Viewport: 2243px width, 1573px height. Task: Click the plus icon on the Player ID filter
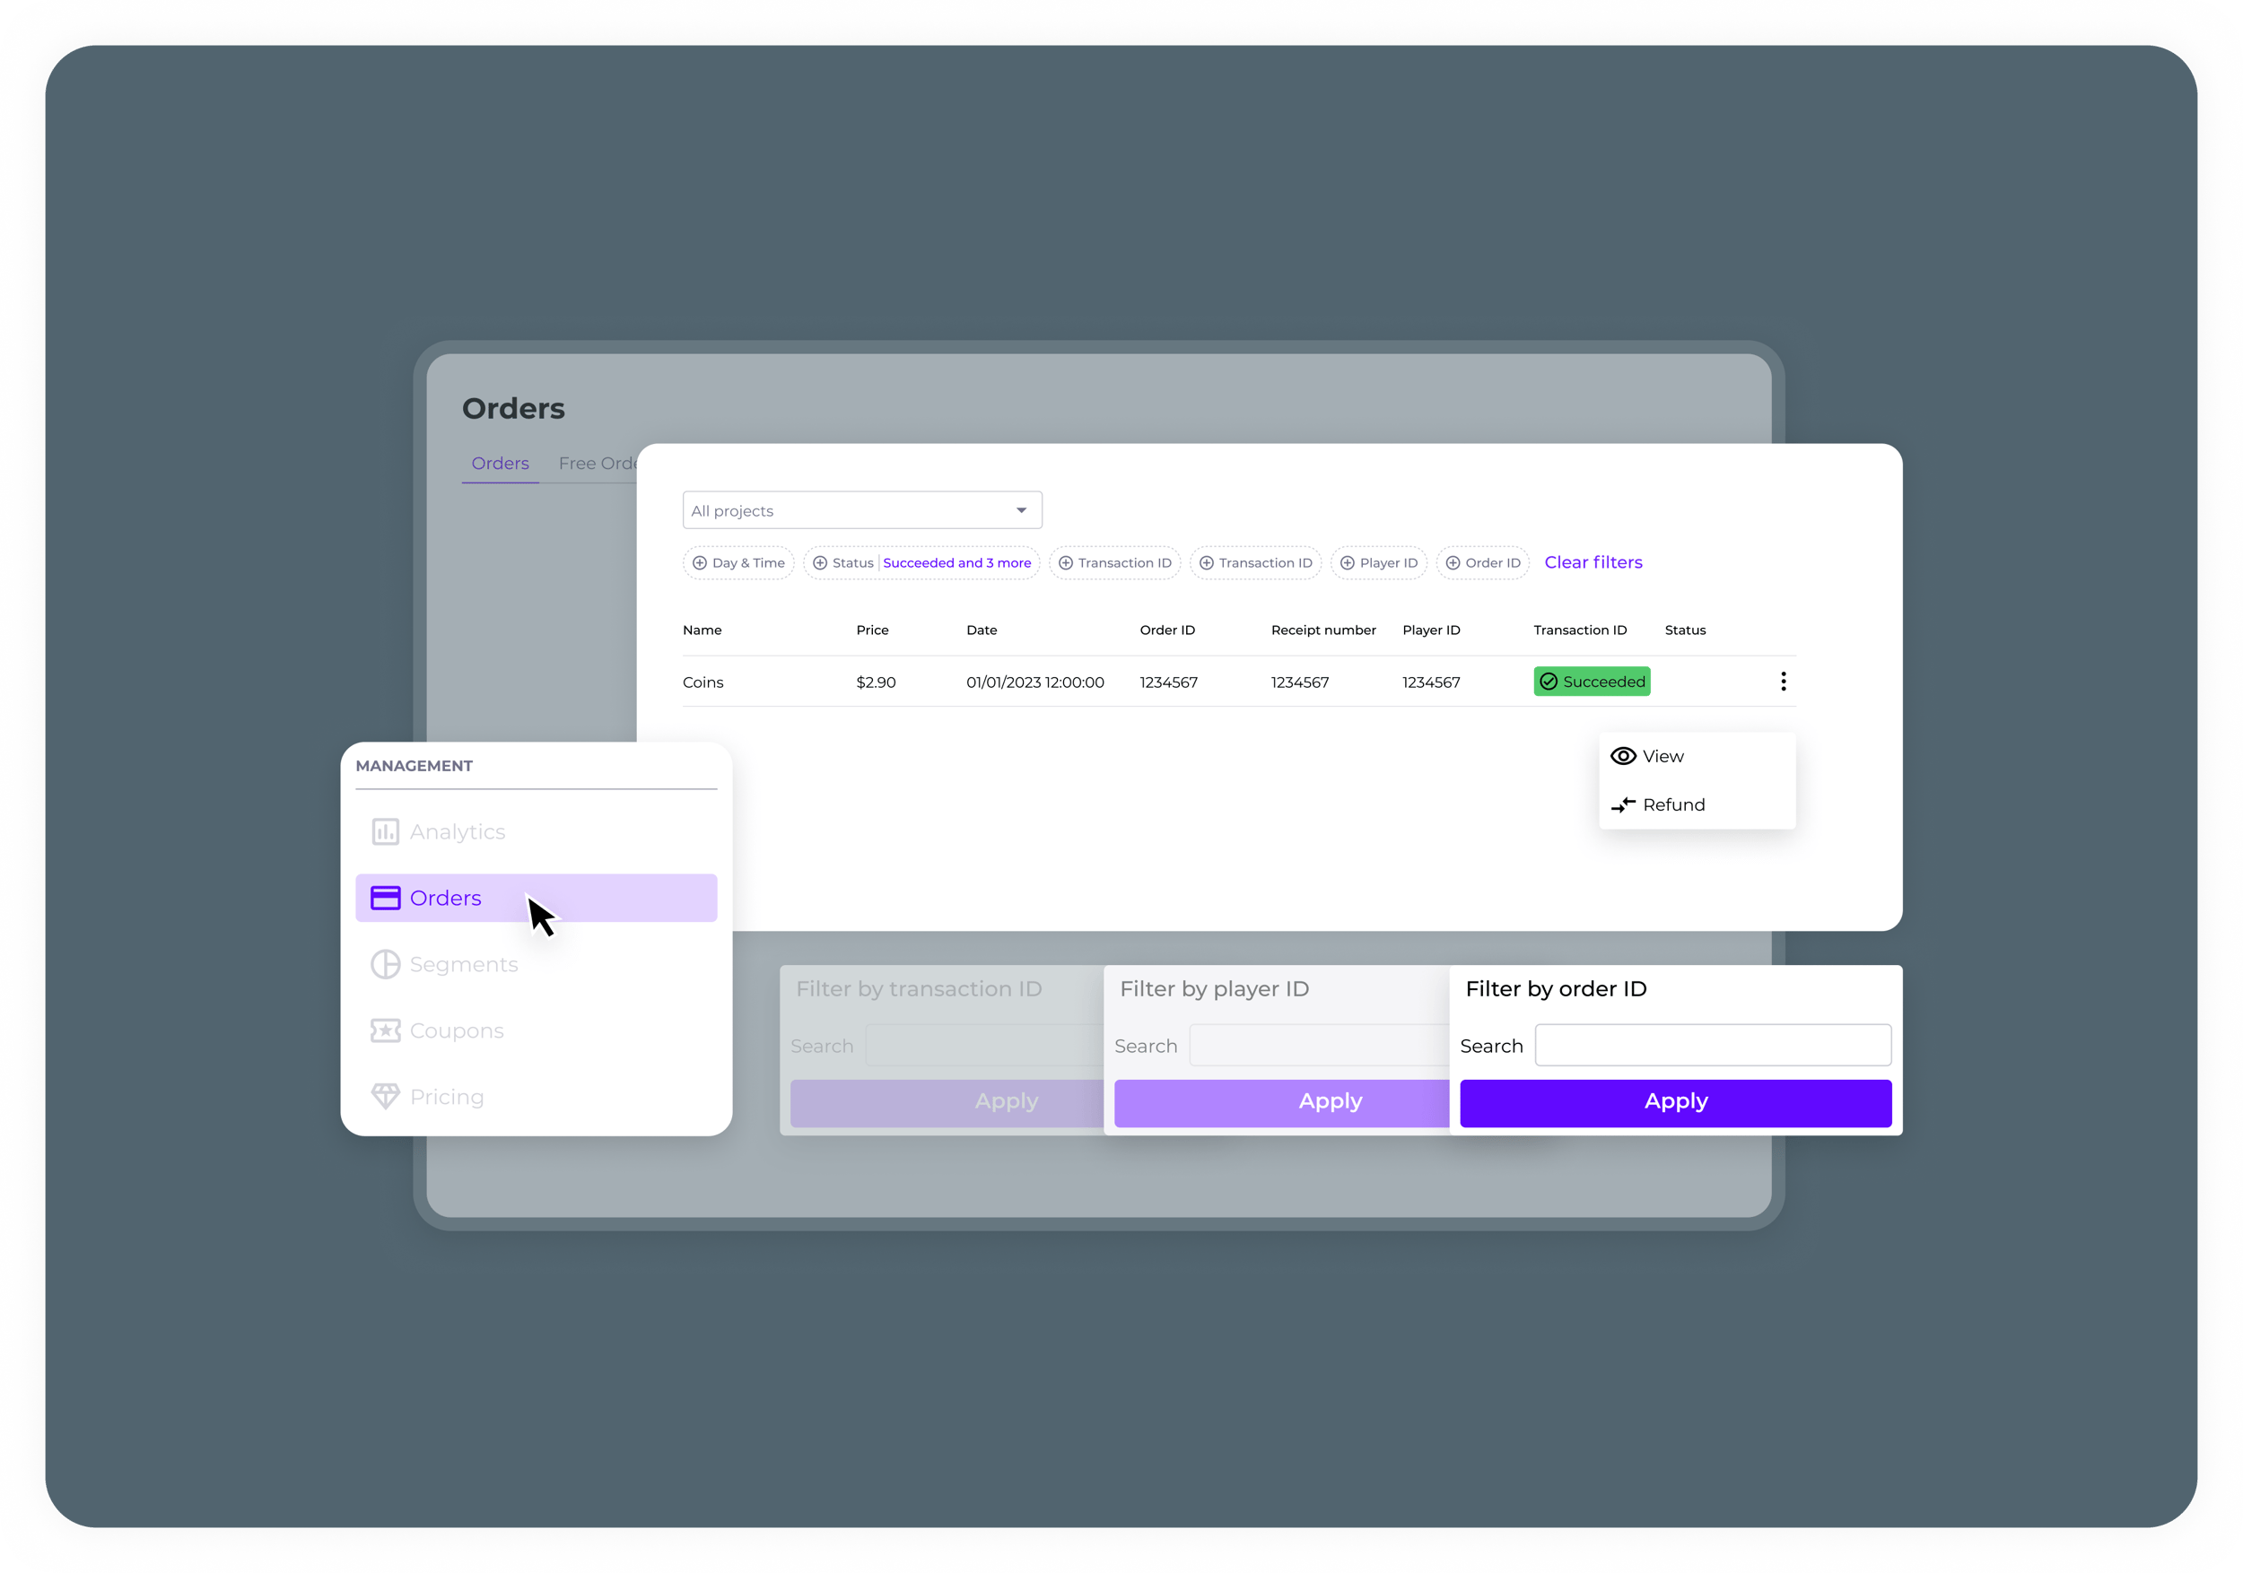1348,563
